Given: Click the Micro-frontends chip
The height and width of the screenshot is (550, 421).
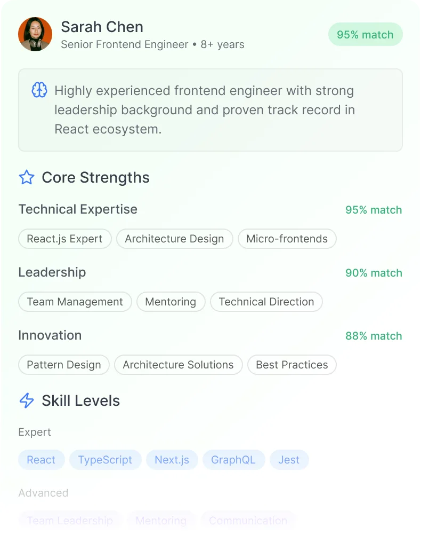Looking at the screenshot, I should (287, 239).
